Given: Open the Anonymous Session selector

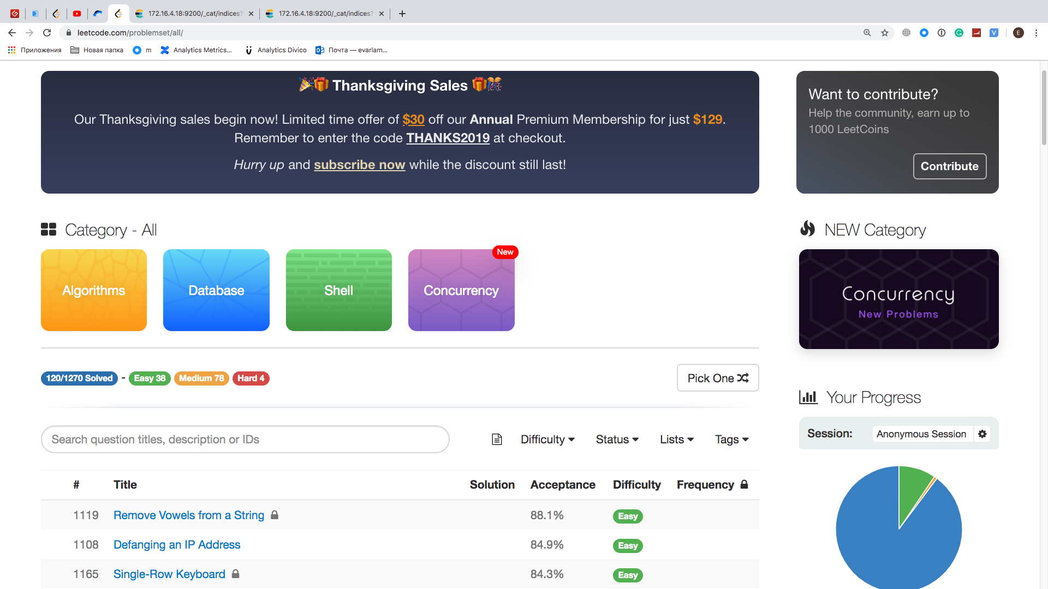Looking at the screenshot, I should (921, 434).
